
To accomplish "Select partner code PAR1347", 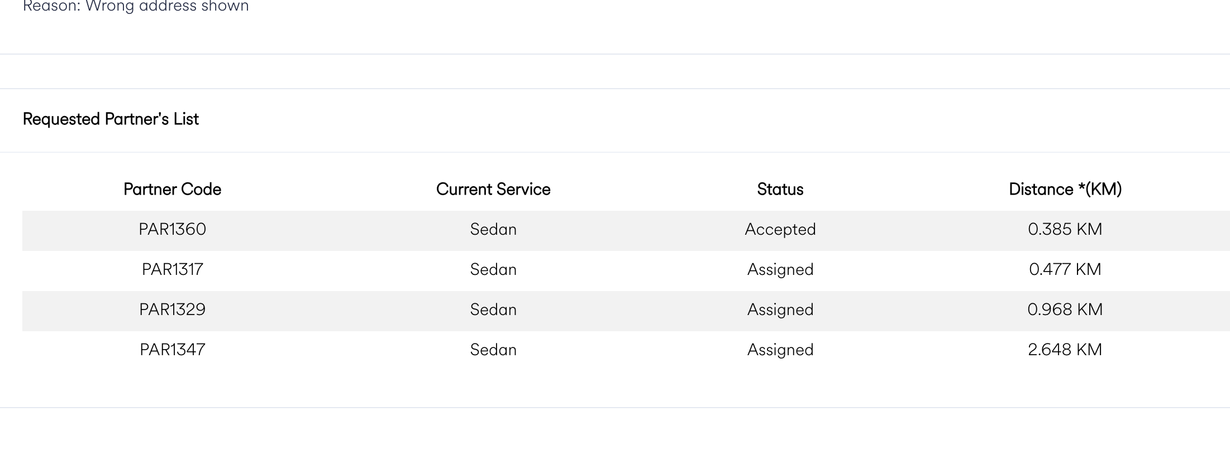I will [172, 350].
